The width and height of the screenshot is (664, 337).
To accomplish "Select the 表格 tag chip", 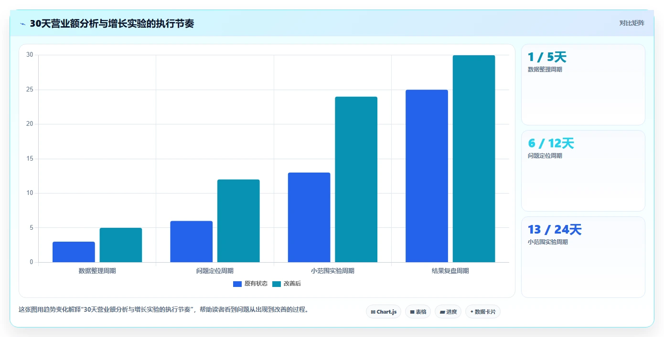I will (418, 312).
